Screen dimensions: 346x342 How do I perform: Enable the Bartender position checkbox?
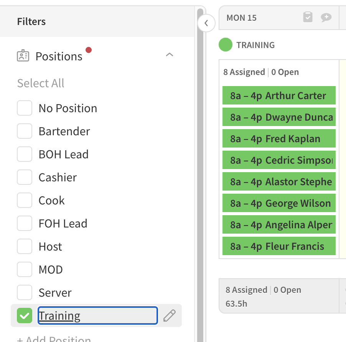25,131
